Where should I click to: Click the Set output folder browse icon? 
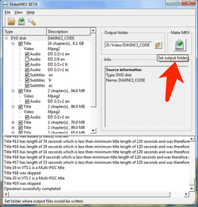pos(158,45)
